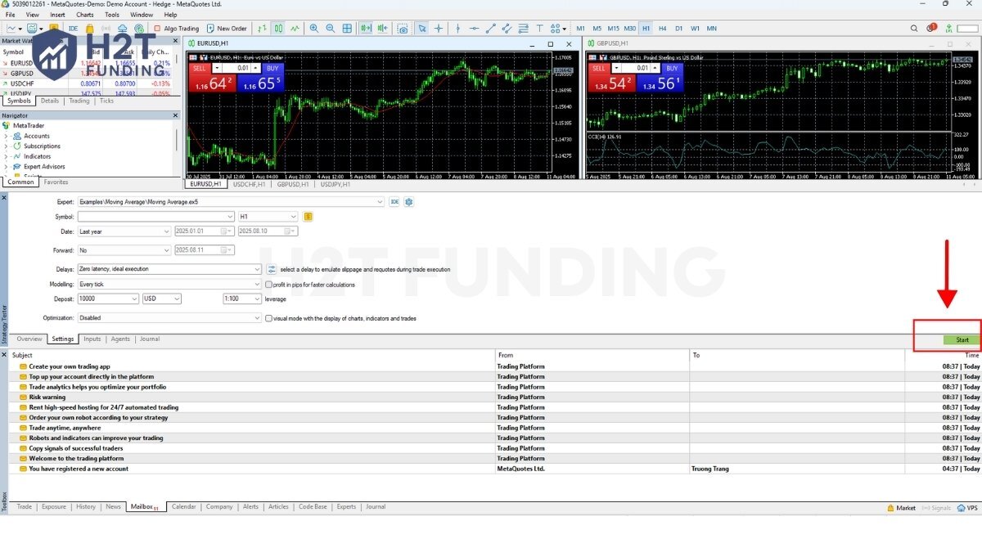The image size is (982, 548).
Task: Select the crosshair cursor tool
Action: (439, 29)
